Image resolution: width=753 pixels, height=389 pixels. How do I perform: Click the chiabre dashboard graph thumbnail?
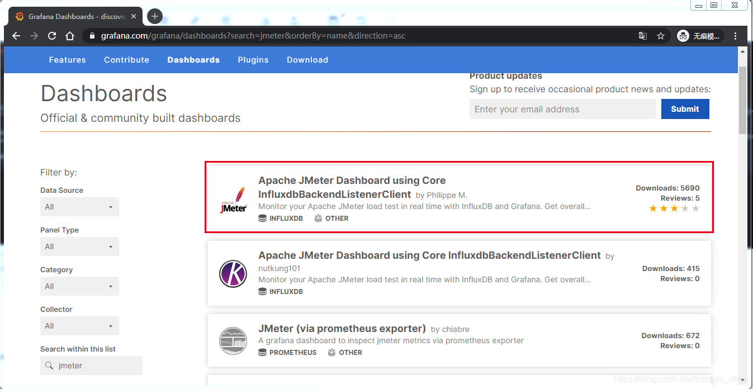[233, 341]
